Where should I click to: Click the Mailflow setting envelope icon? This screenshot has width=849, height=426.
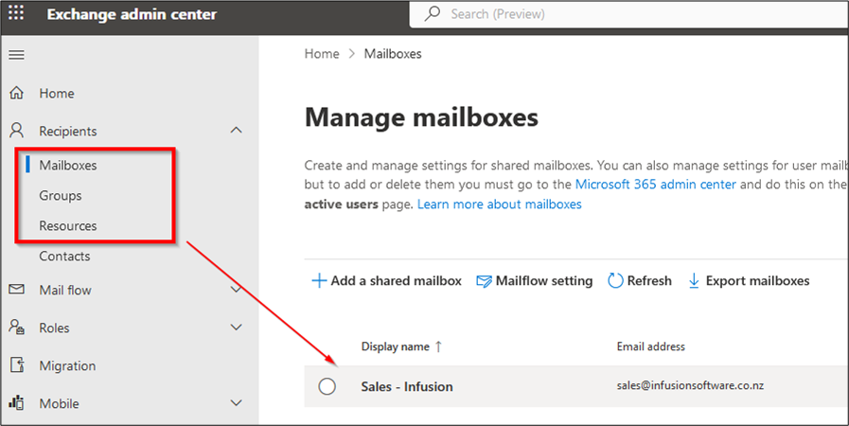(x=484, y=281)
